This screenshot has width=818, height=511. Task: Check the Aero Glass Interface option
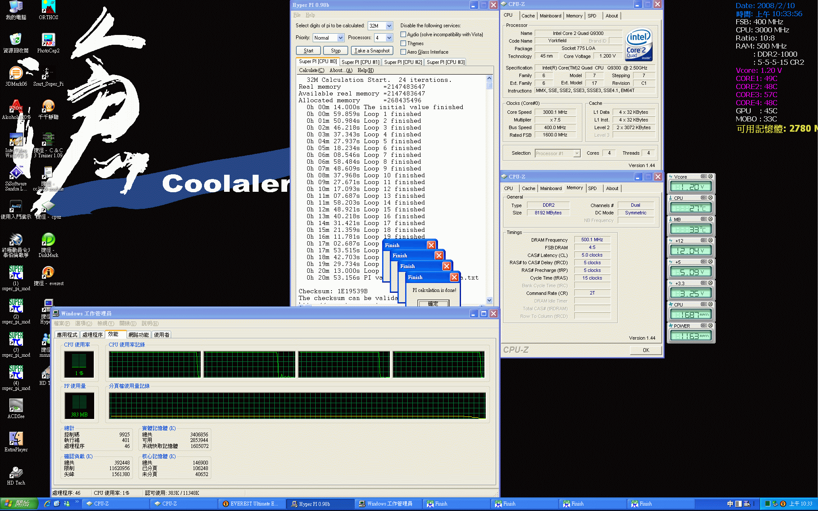(x=403, y=52)
